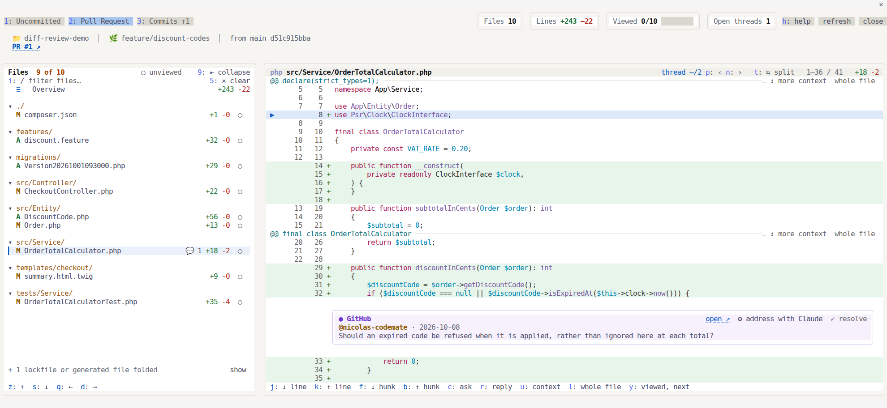Resolve the GitHub comment thread
Image resolution: width=887 pixels, height=408 pixels.
[x=848, y=319]
